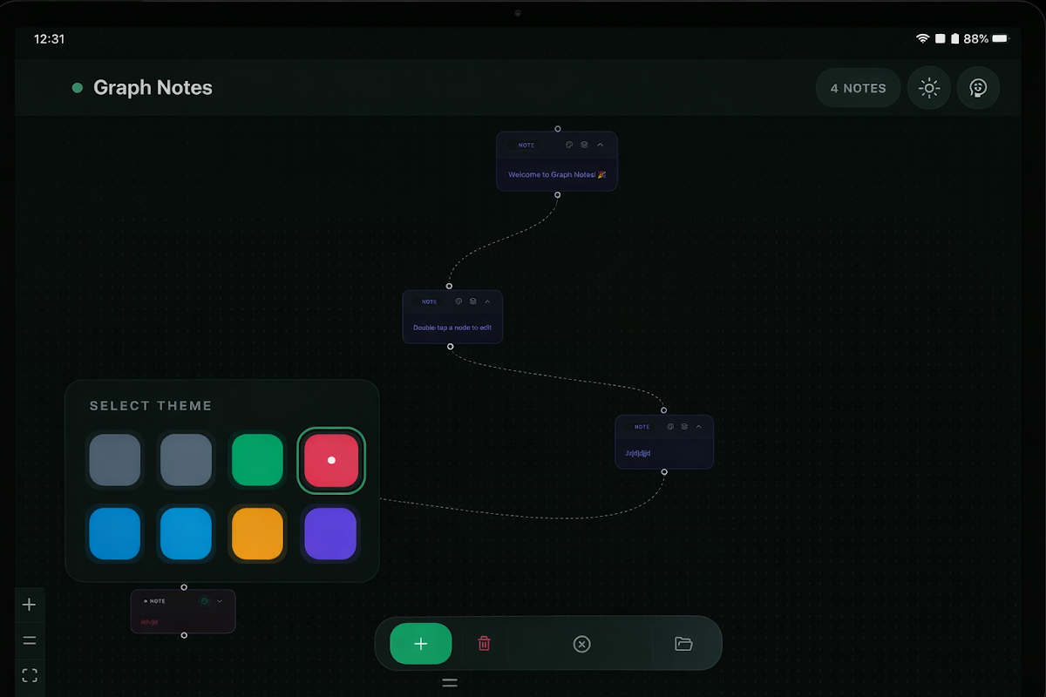
Task: Choose the orange theme swatch
Action: pos(257,533)
